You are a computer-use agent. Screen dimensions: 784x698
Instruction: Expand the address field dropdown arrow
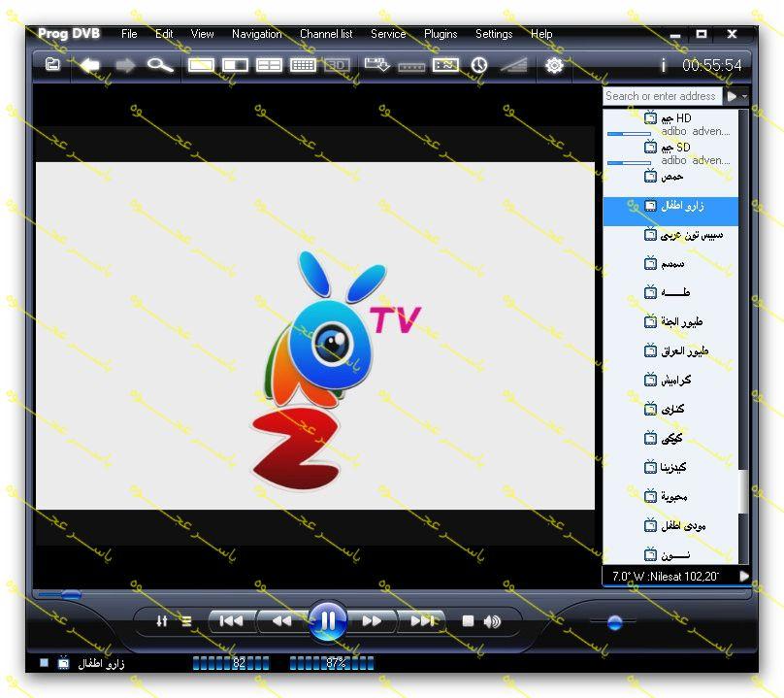coord(744,96)
